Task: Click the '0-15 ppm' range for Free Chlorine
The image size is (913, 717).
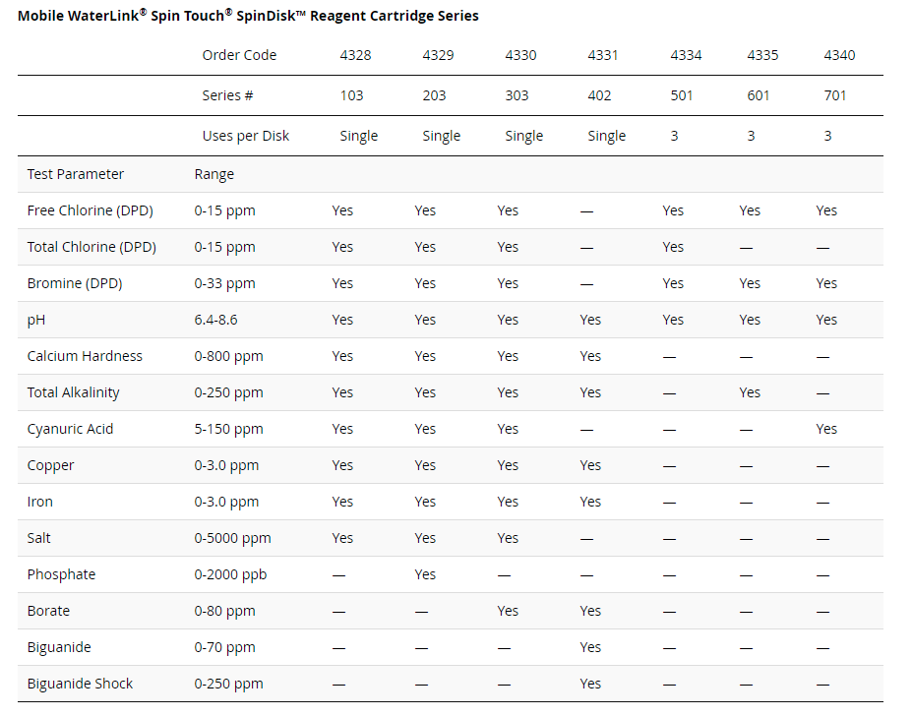Action: coord(224,210)
